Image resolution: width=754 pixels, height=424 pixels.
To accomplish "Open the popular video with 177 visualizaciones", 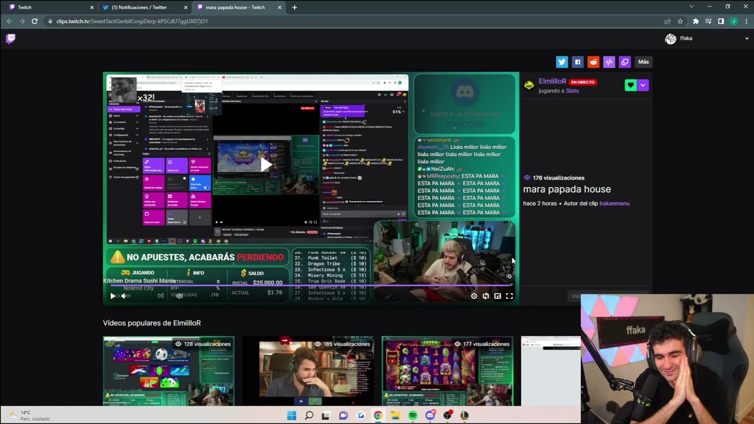I will point(447,371).
